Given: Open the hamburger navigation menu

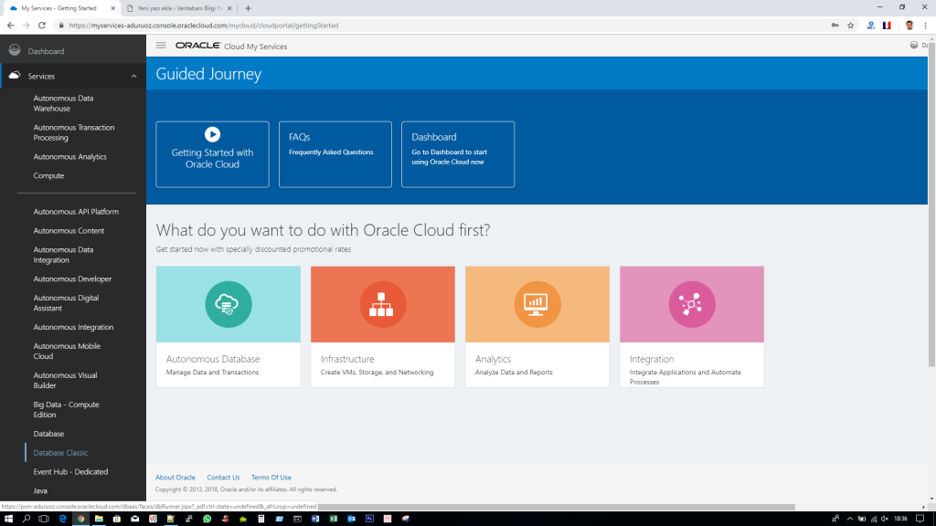Looking at the screenshot, I should (161, 46).
